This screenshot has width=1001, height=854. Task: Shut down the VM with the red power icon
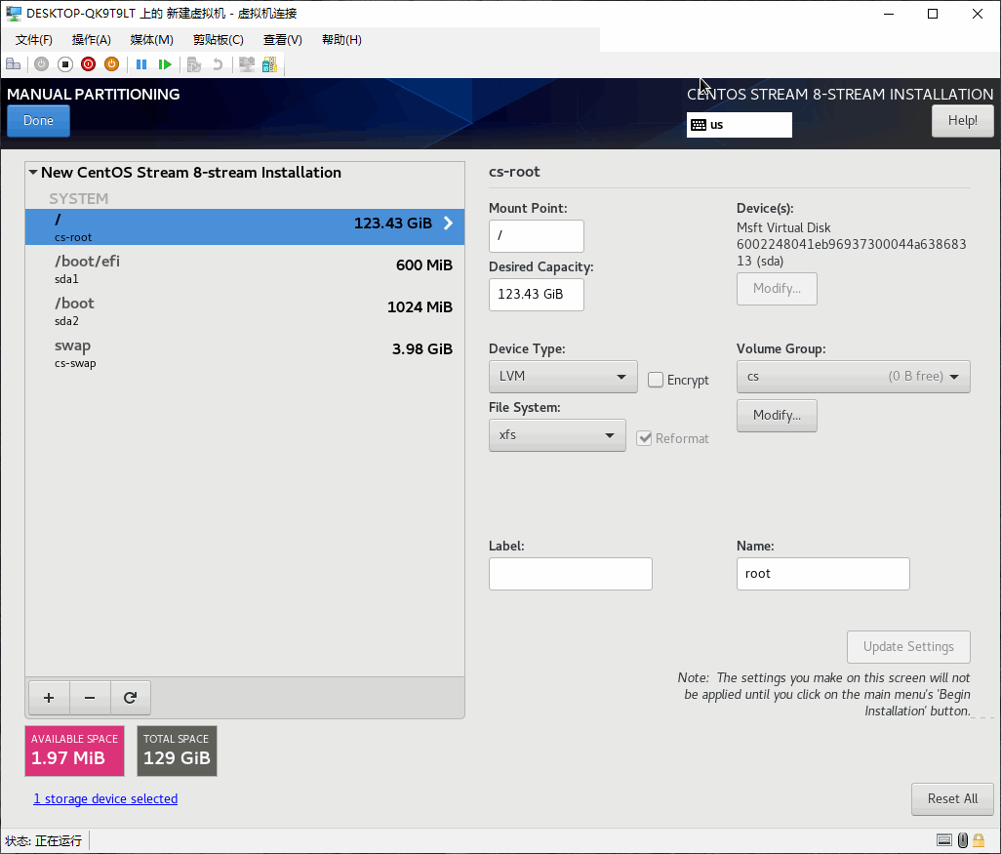click(x=88, y=63)
